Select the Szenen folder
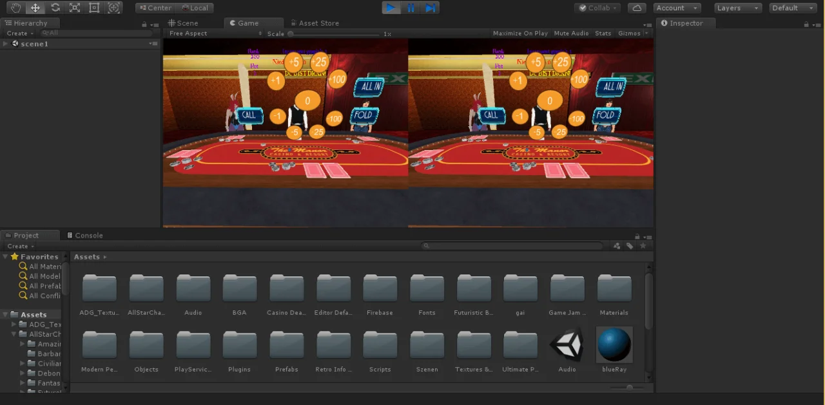Screen dimensions: 825x405 (427, 352)
